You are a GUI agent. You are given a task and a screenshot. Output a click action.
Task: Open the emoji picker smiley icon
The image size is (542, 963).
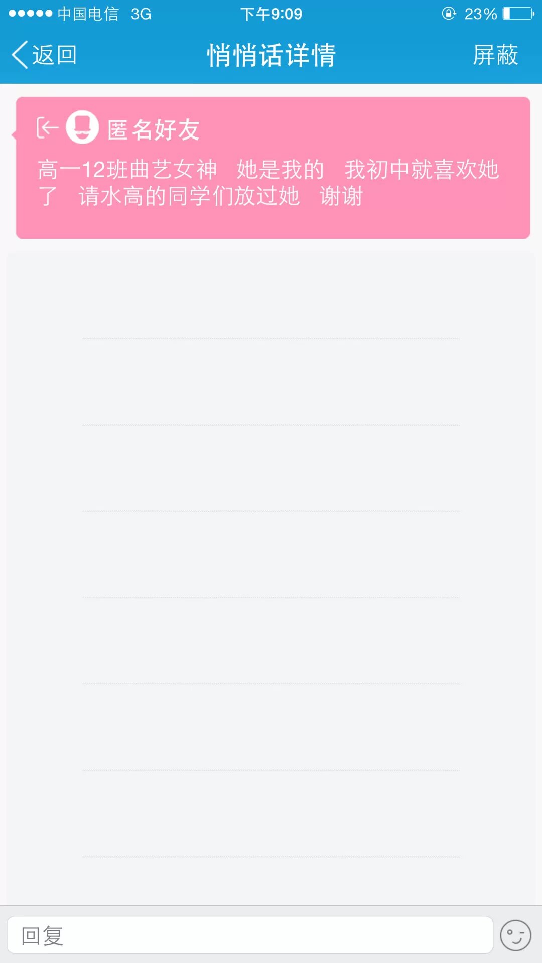(x=515, y=935)
